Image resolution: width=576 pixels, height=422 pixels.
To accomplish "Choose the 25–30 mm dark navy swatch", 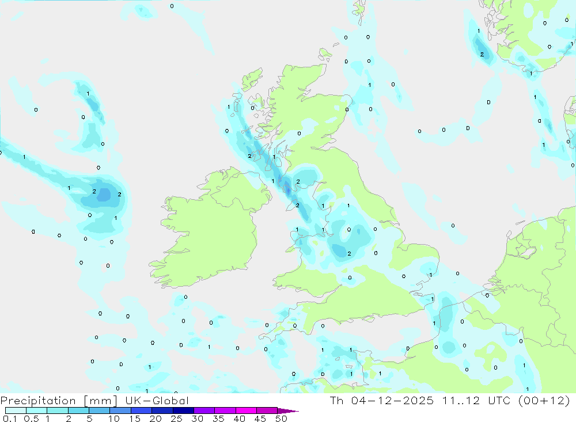I will click(x=183, y=410).
